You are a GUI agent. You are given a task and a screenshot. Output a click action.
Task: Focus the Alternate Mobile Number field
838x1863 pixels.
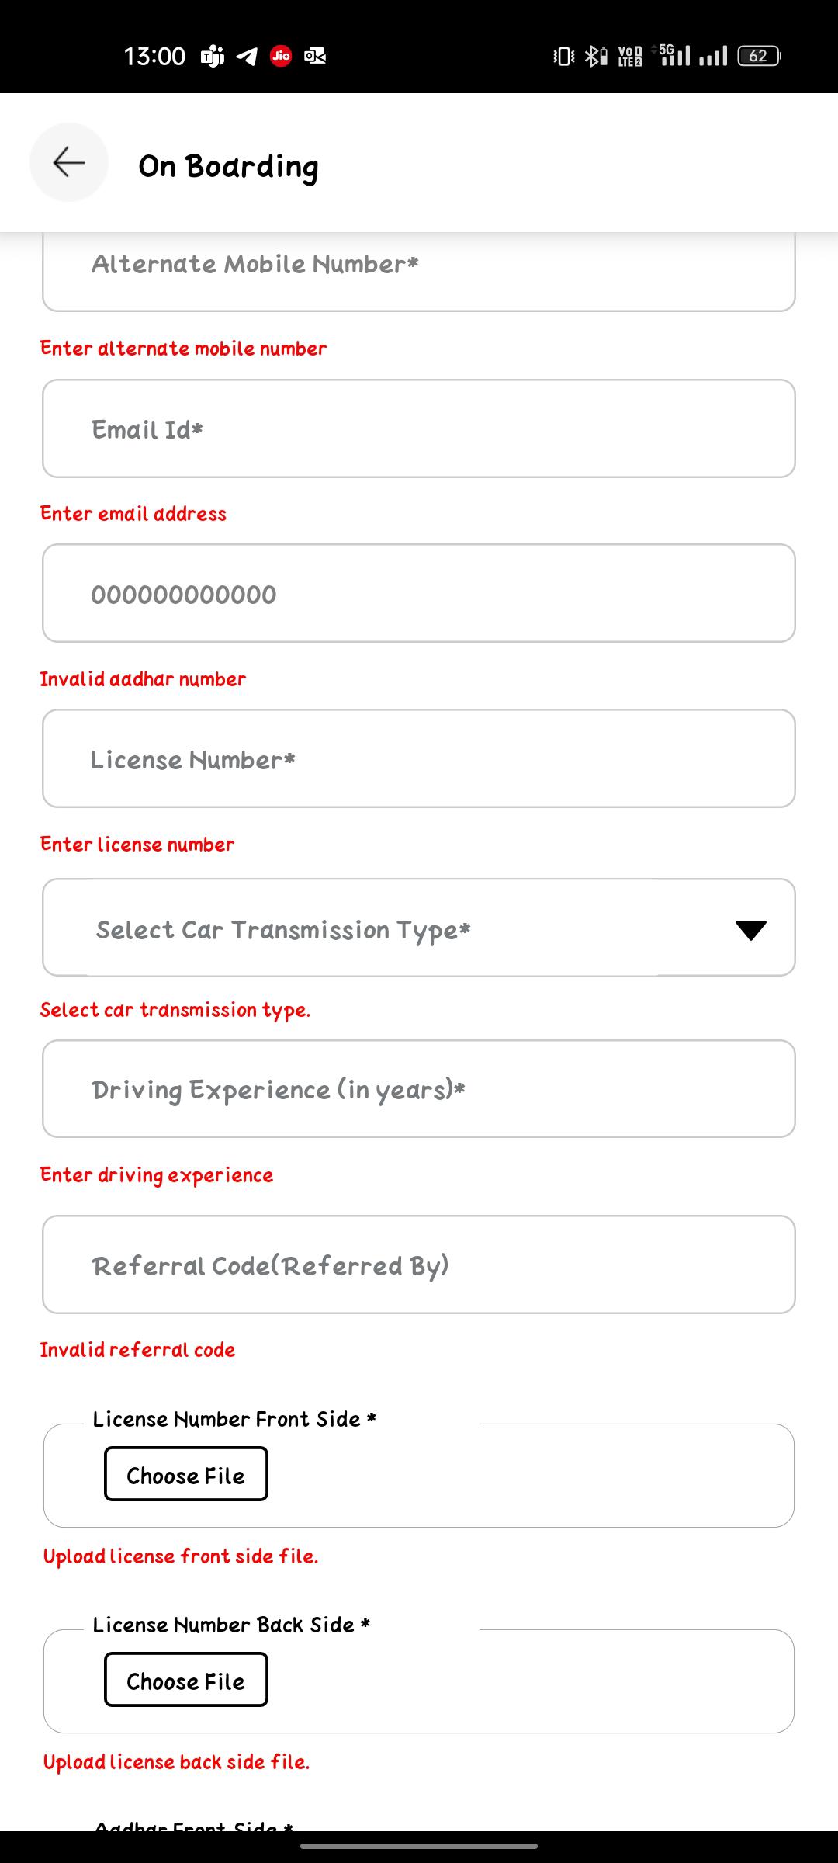(419, 268)
